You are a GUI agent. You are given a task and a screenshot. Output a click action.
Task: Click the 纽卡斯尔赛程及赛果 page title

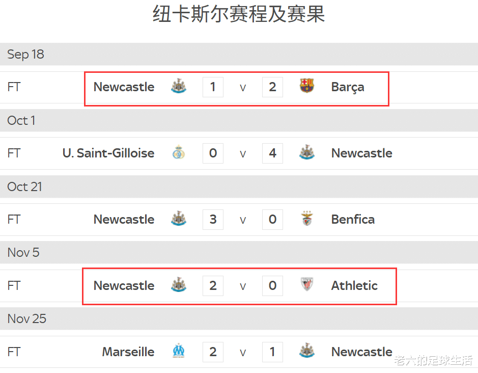pyautogui.click(x=239, y=14)
